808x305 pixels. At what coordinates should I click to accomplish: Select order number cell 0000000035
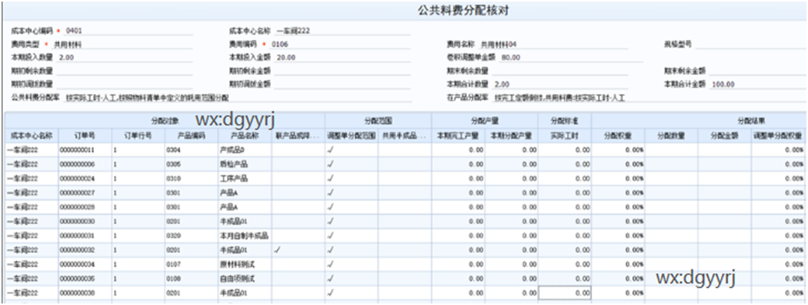[85, 279]
